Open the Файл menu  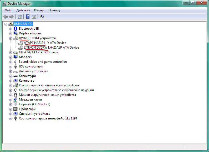(x=8, y=10)
